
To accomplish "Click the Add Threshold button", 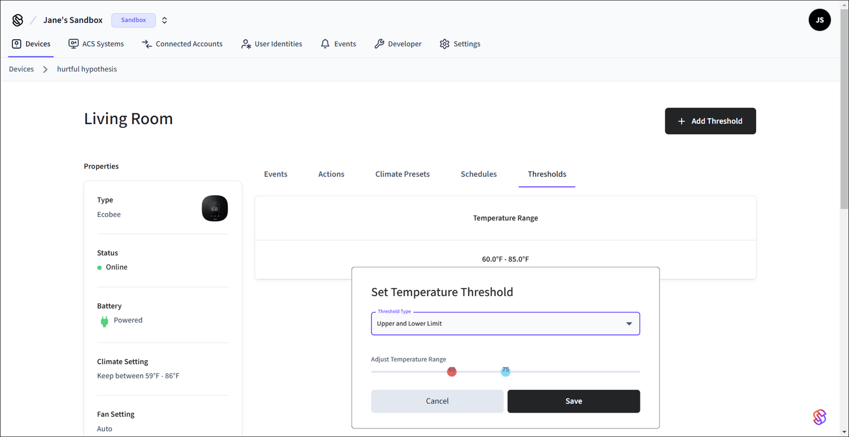I will (710, 121).
